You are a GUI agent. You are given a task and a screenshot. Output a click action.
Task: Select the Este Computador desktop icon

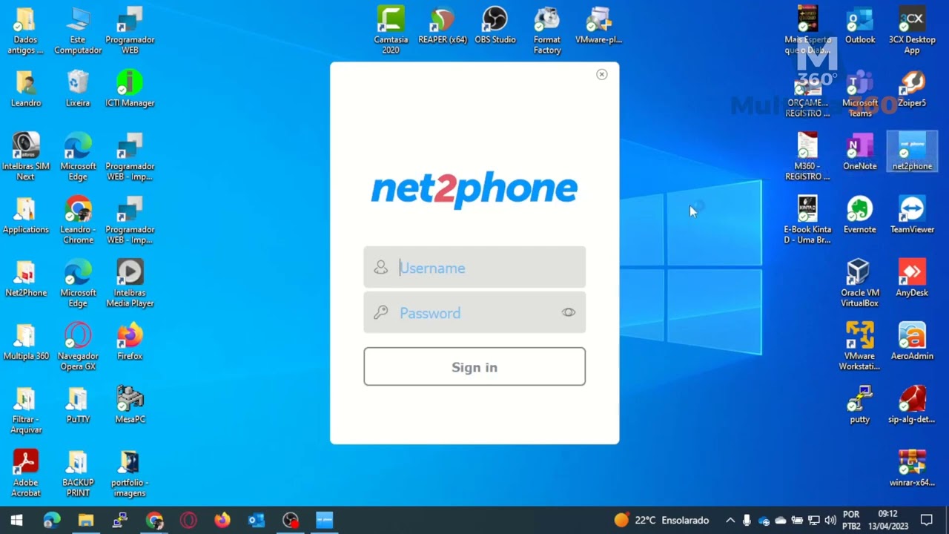[78, 30]
